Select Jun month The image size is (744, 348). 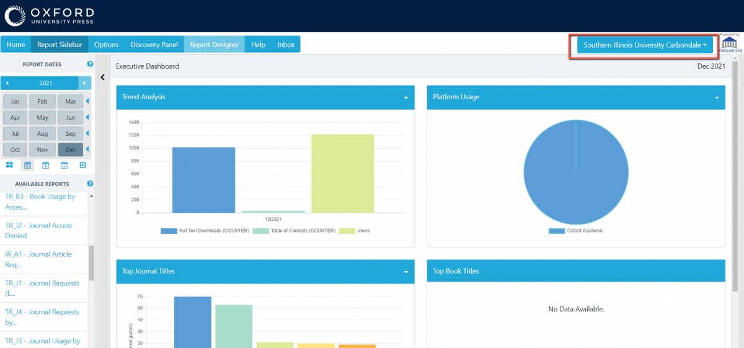pyautogui.click(x=71, y=117)
